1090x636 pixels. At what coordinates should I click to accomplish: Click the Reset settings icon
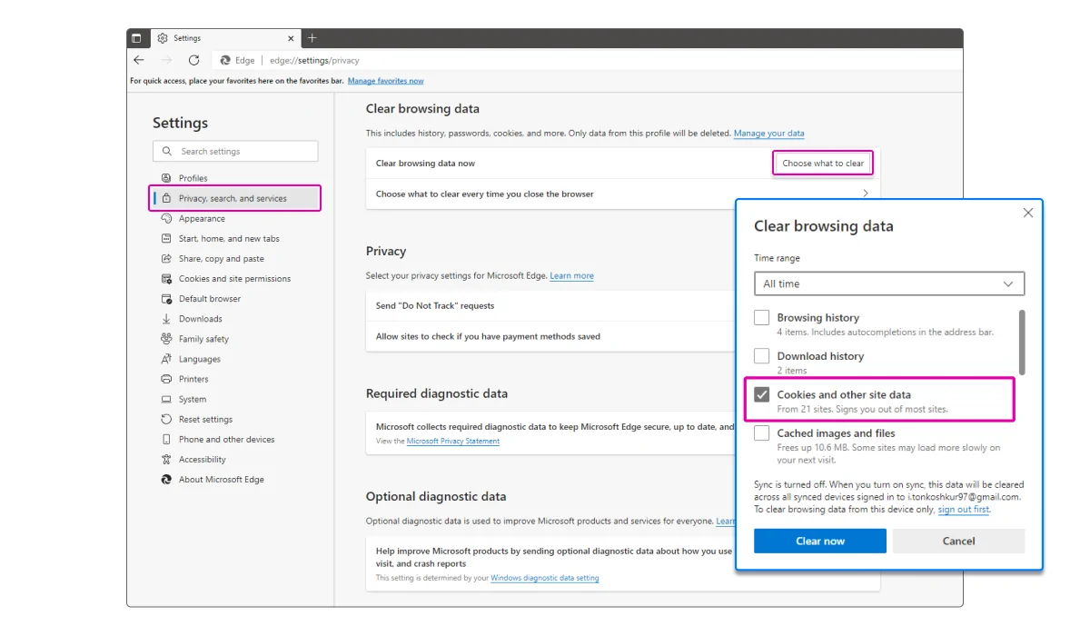tap(166, 419)
